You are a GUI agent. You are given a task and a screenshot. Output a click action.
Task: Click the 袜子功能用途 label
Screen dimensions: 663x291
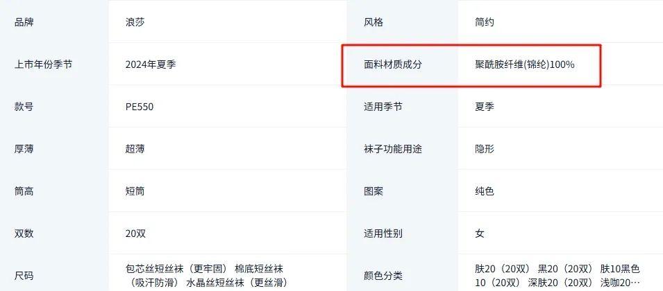pyautogui.click(x=393, y=149)
